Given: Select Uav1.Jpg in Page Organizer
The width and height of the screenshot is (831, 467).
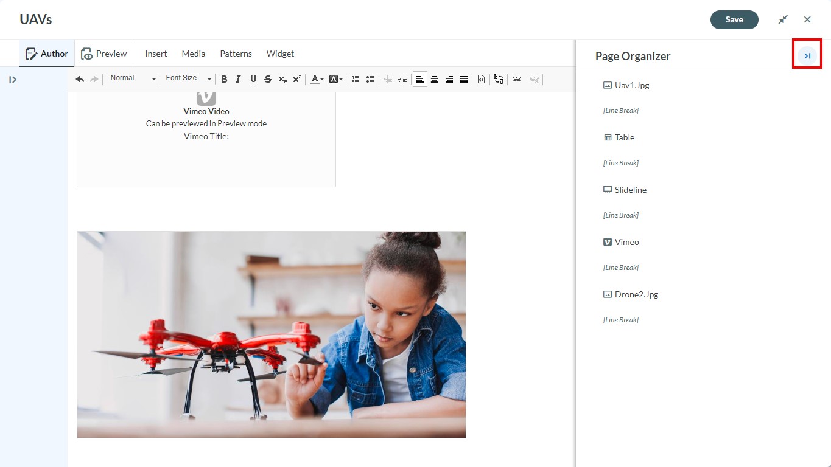Looking at the screenshot, I should coord(626,85).
